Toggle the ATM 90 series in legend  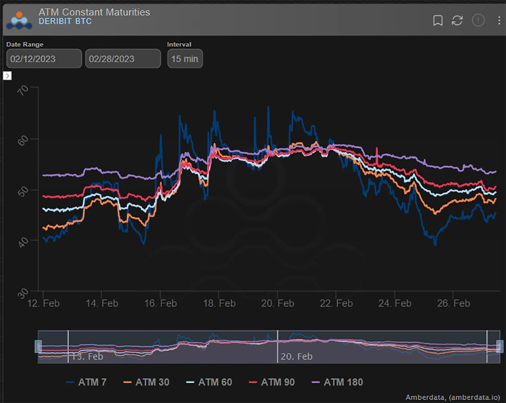(272, 382)
